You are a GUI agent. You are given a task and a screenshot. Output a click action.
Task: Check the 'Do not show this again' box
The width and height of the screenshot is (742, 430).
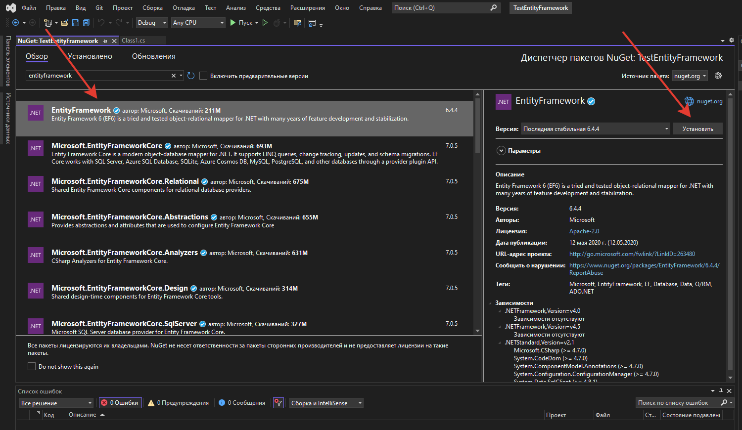(32, 366)
